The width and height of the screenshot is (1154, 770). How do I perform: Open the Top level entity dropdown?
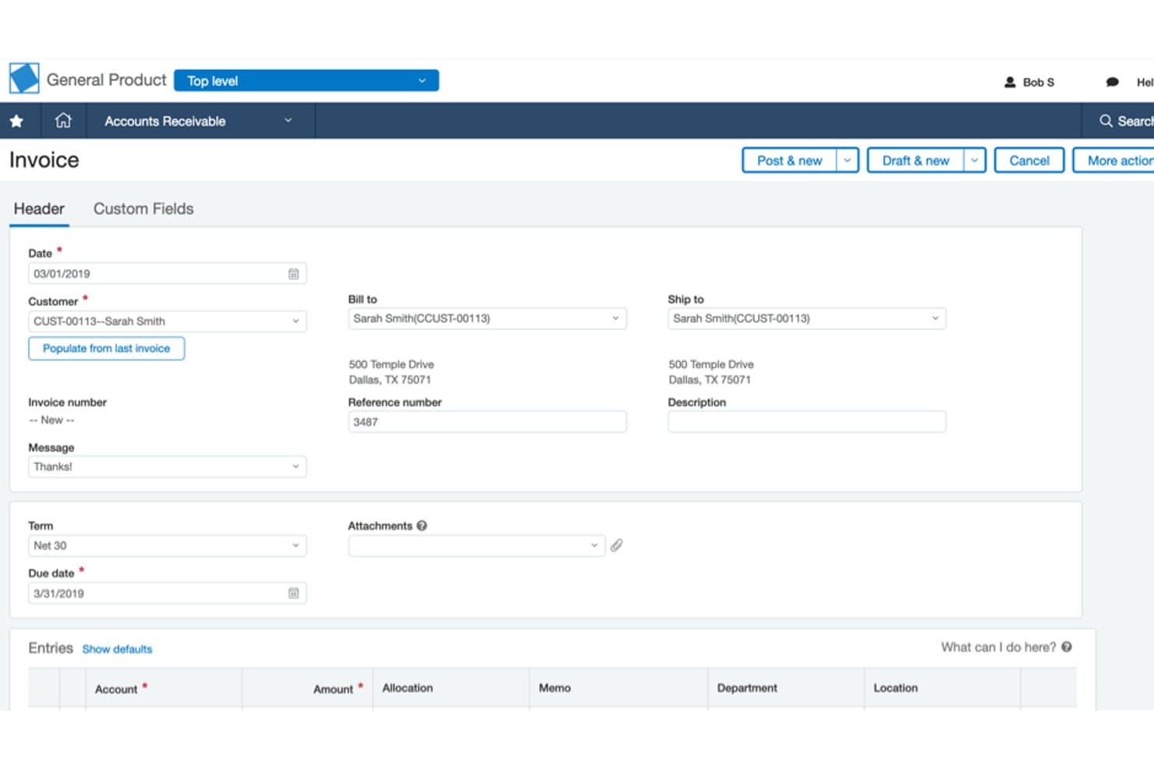[x=306, y=80]
